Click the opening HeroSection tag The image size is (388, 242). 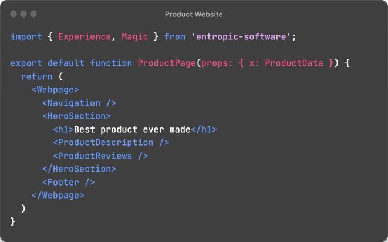pyautogui.click(x=76, y=116)
